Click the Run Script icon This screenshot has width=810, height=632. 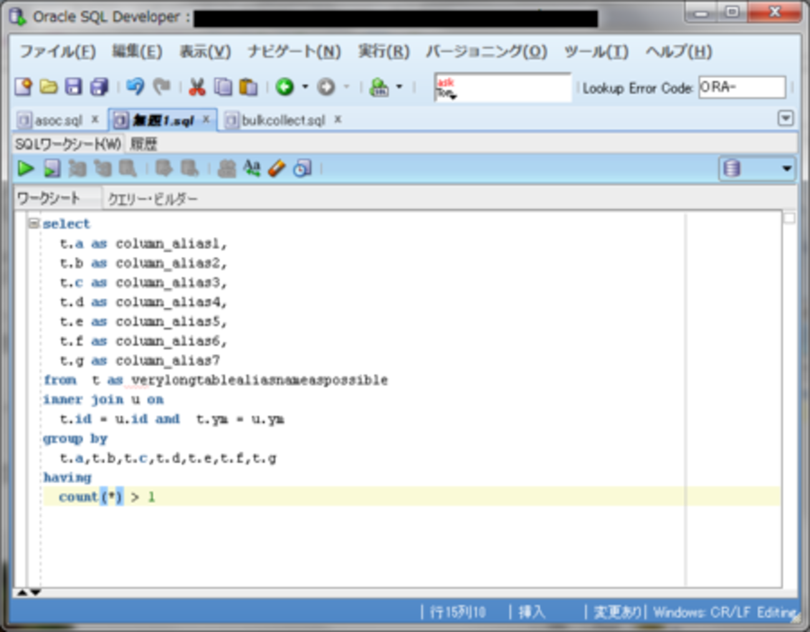pyautogui.click(x=52, y=168)
